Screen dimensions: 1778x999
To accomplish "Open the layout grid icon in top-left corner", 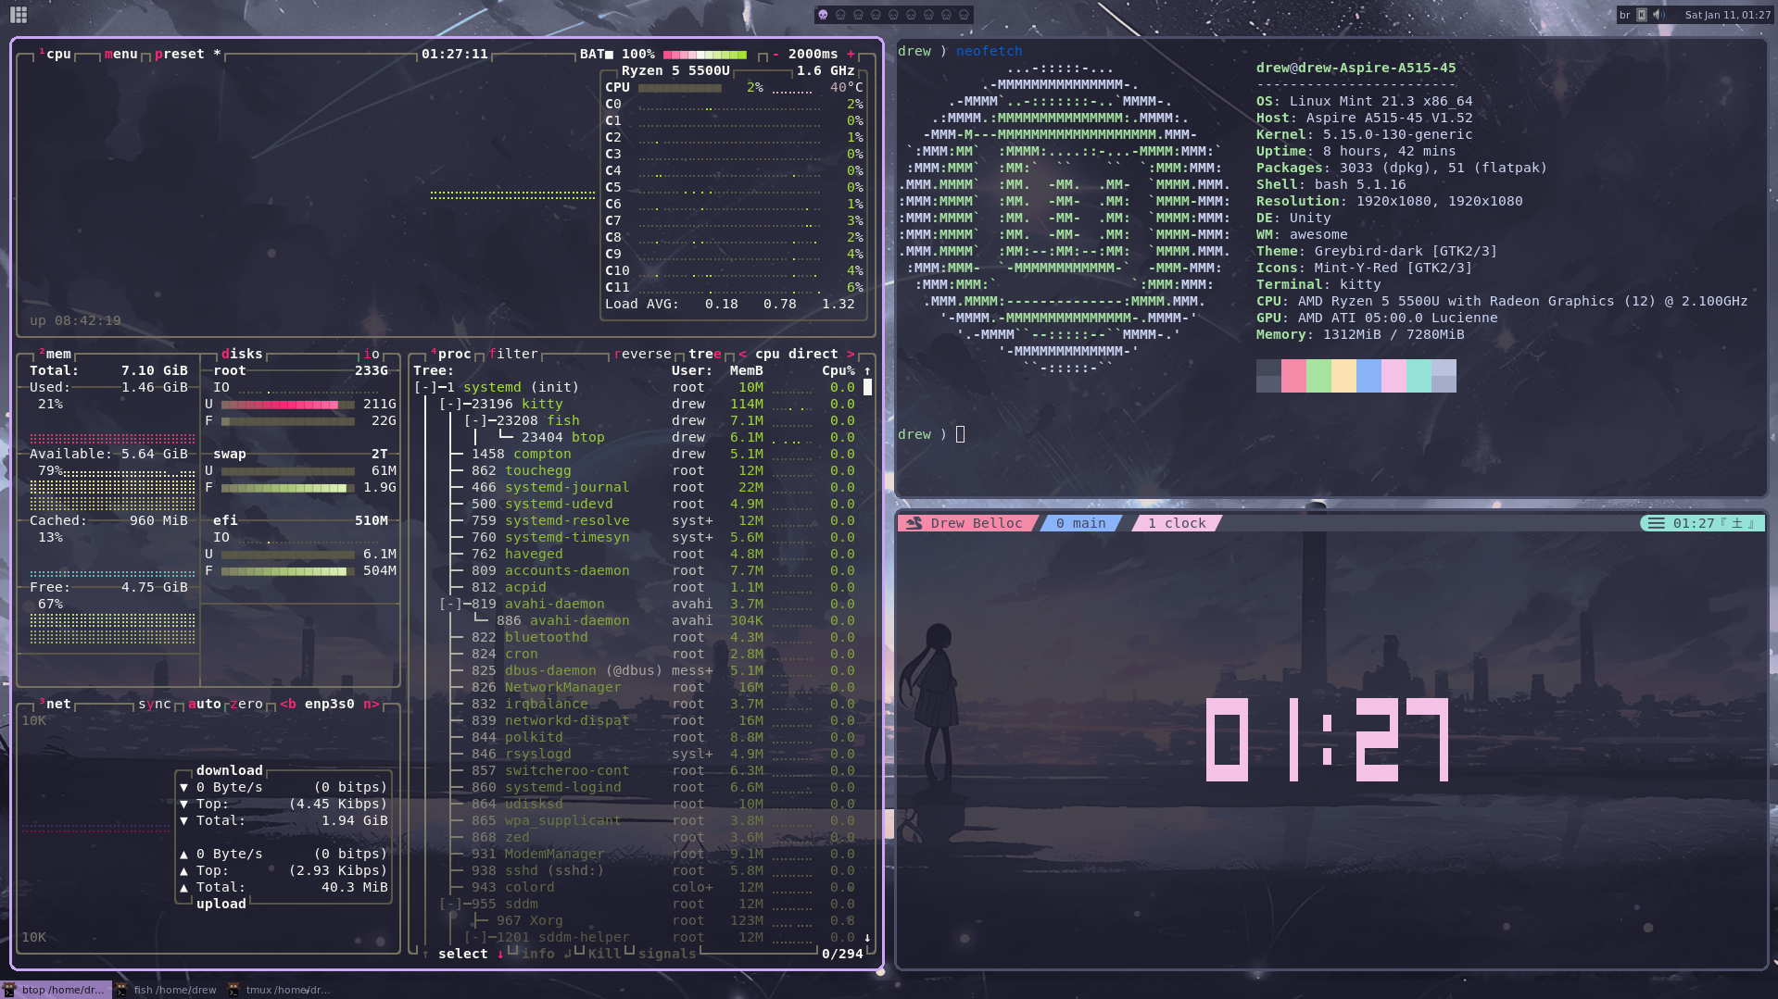I will [x=19, y=15].
